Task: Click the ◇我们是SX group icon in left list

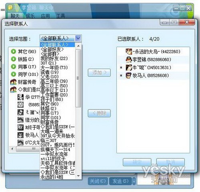Action: coord(13,89)
